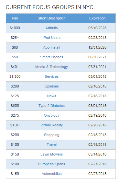
Task: Click the Pay column header
Action: (x=15, y=18)
